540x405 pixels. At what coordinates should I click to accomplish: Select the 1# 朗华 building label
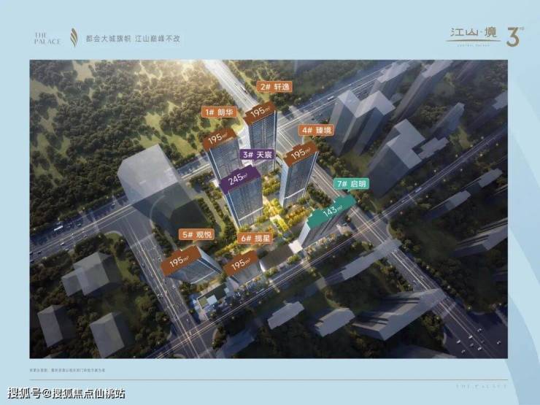(x=219, y=112)
